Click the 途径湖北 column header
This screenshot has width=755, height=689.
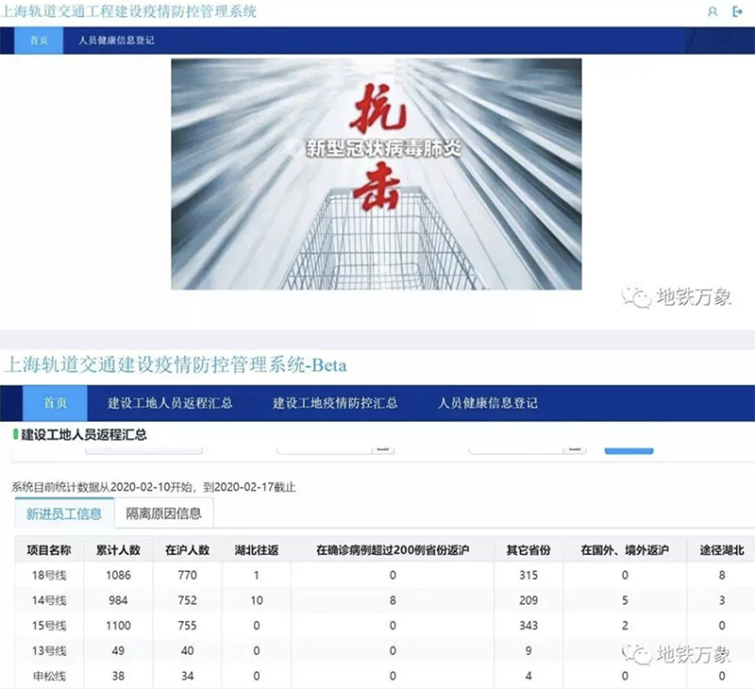[x=722, y=550]
